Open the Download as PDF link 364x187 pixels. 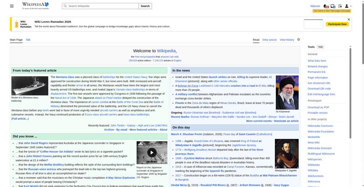318,107
